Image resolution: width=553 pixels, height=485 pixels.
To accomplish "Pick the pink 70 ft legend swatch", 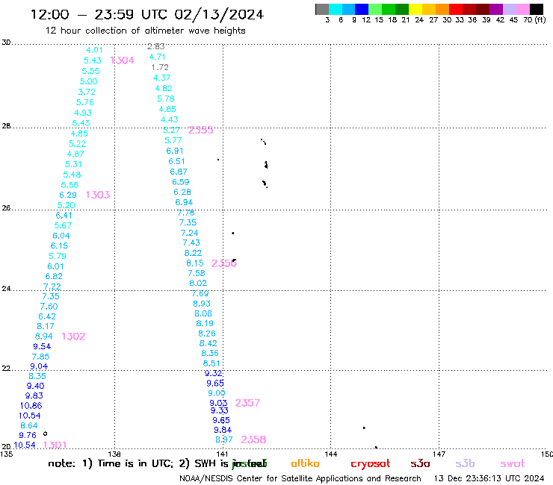I will (x=522, y=9).
